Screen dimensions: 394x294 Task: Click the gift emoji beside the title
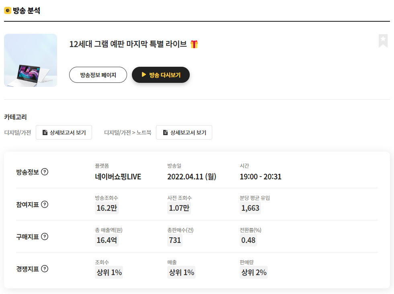194,44
